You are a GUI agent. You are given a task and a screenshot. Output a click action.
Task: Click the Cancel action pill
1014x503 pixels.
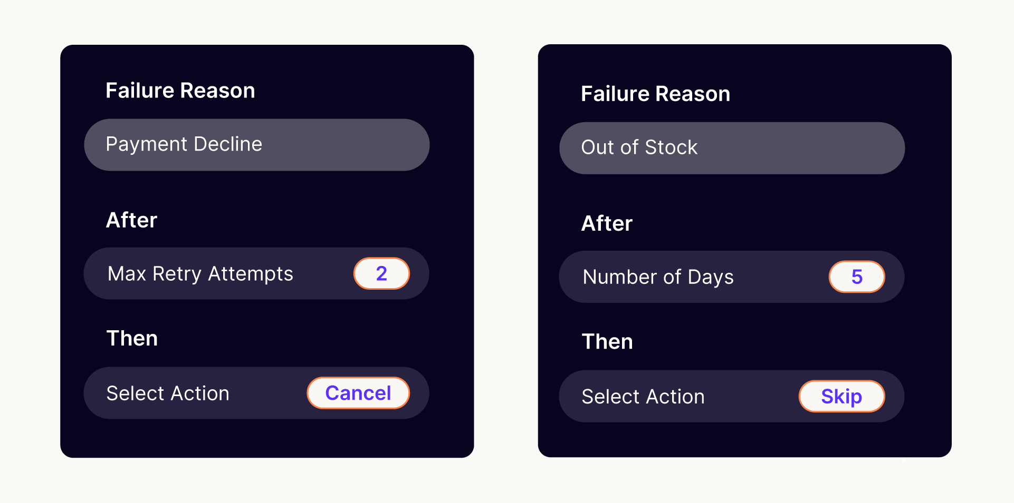tap(358, 393)
